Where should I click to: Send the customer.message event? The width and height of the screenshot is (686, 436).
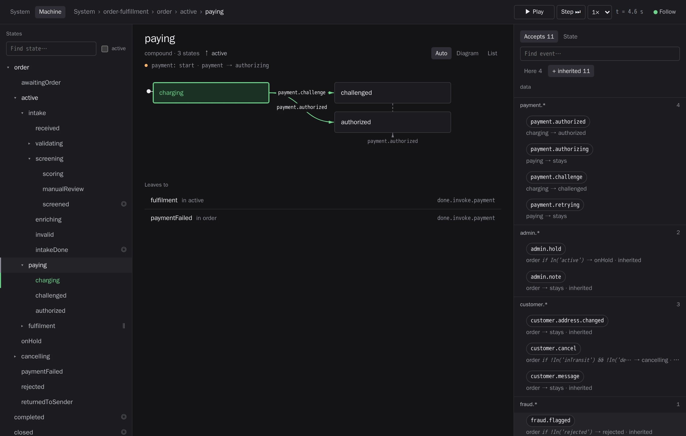(x=555, y=376)
